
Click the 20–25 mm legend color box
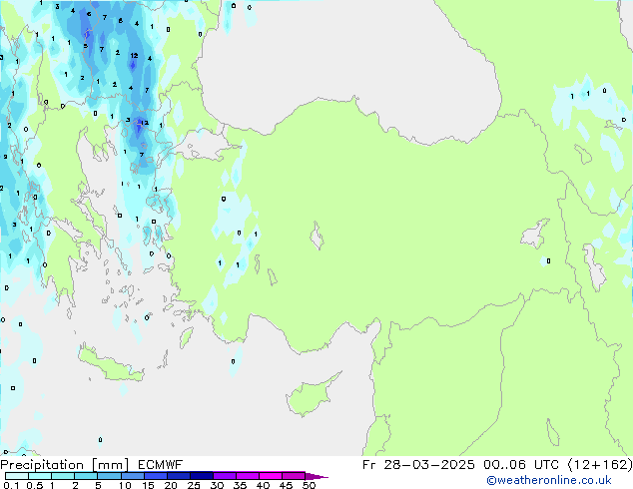coord(179,476)
